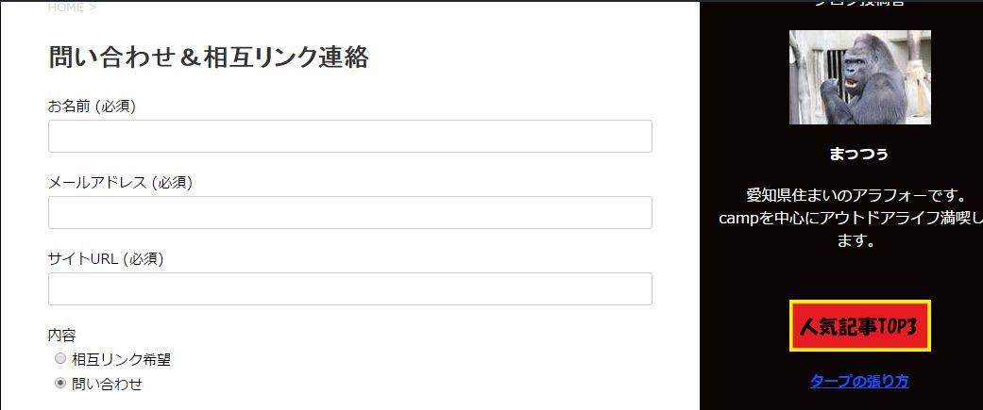
Task: Focus the メールアドレス input field
Action: pos(349,212)
